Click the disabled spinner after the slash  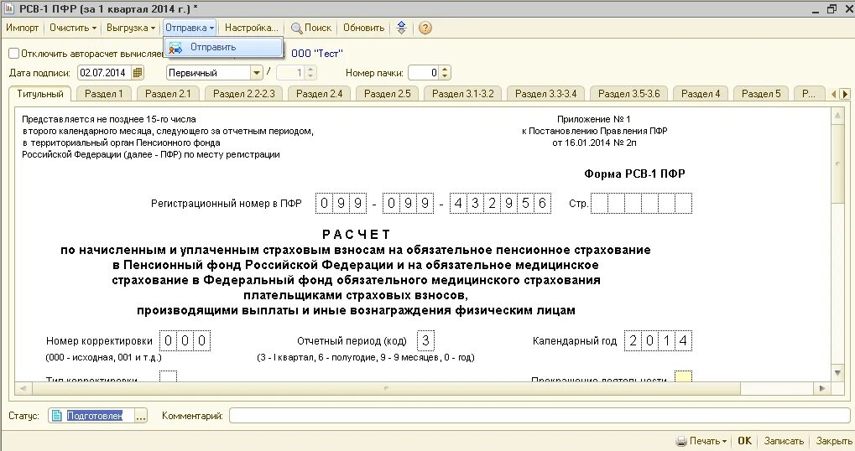tap(310, 72)
